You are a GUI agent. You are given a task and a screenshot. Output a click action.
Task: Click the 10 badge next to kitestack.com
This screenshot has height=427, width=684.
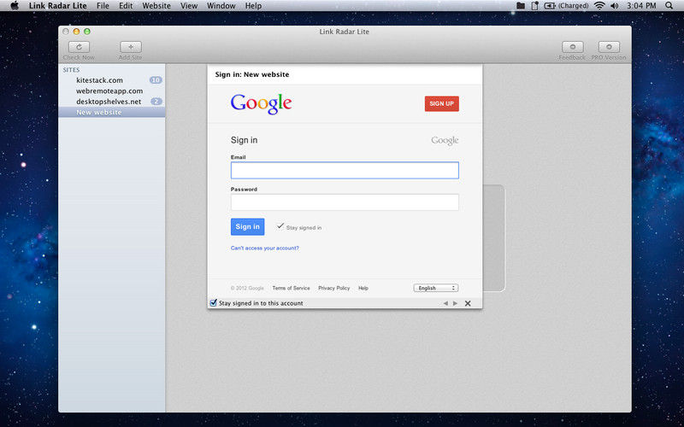156,80
